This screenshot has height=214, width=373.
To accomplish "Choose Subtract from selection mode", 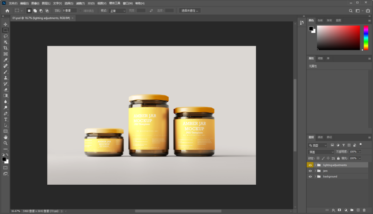I will click(41, 11).
